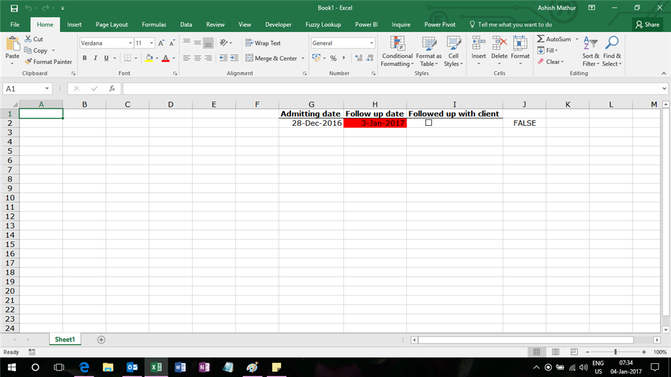Toggle Underline formatting
The width and height of the screenshot is (671, 377).
(106, 58)
